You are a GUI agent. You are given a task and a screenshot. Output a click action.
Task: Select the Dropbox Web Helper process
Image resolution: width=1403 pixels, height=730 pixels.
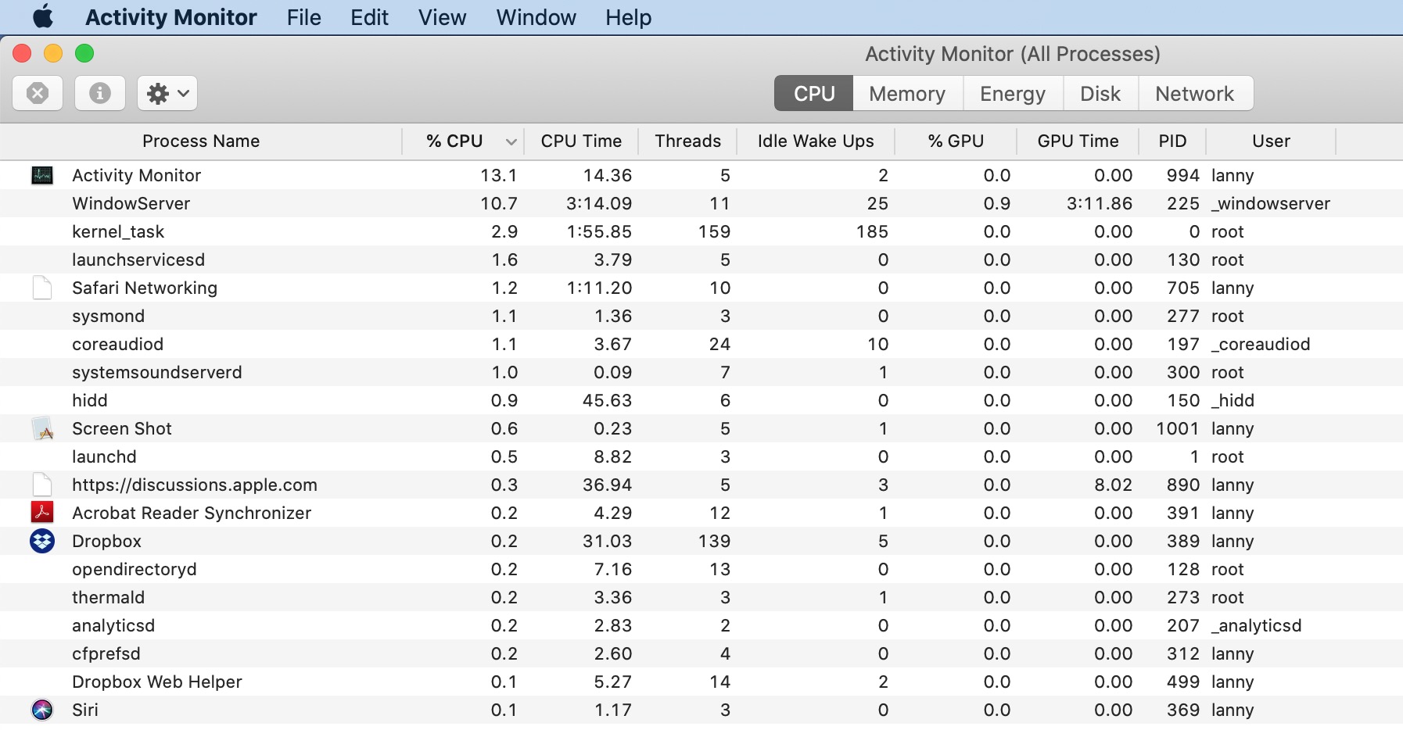pyautogui.click(x=157, y=682)
